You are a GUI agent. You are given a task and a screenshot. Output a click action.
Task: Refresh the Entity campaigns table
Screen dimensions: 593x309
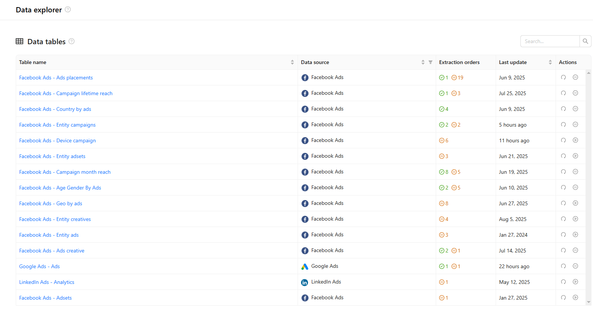coord(563,124)
